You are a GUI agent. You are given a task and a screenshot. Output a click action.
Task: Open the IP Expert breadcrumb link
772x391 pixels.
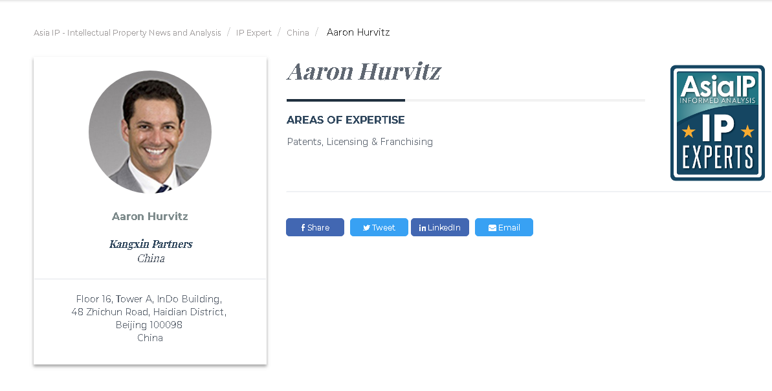(x=254, y=32)
